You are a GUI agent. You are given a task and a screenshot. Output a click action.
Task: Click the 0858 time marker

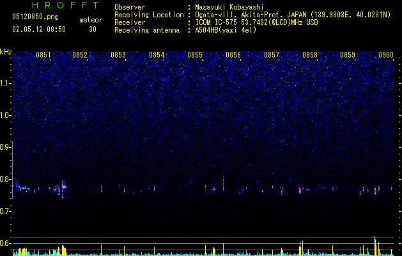click(310, 55)
